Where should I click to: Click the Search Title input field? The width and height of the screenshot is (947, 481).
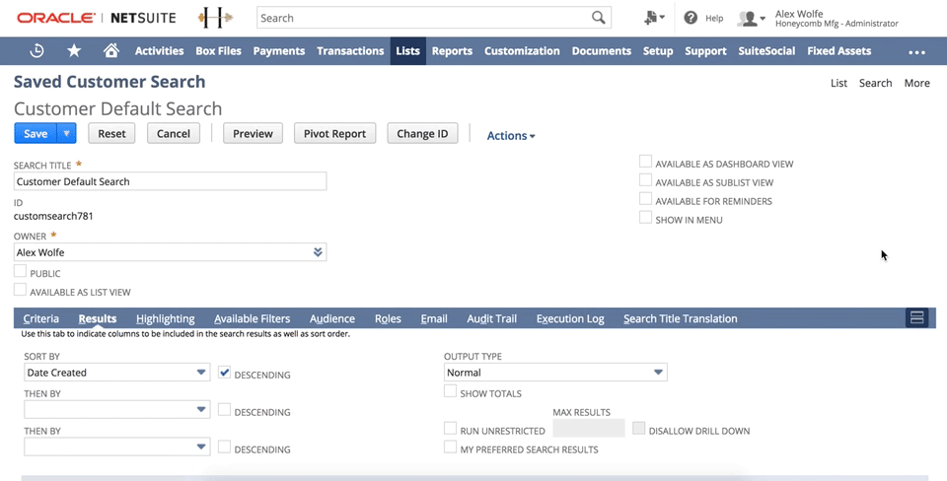[170, 181]
